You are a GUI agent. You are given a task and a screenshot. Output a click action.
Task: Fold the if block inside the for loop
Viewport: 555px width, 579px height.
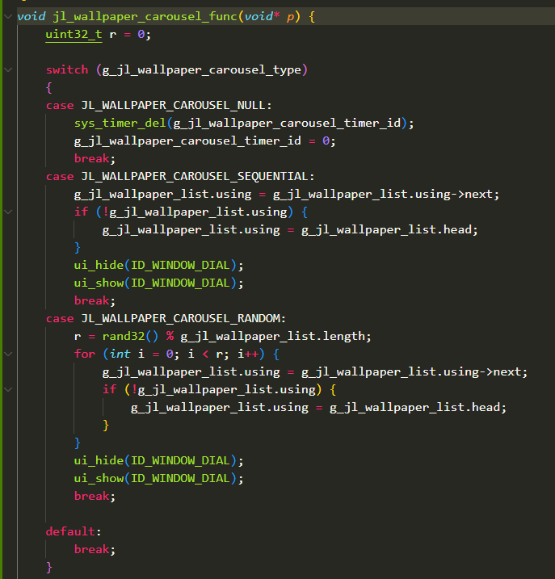[8, 389]
